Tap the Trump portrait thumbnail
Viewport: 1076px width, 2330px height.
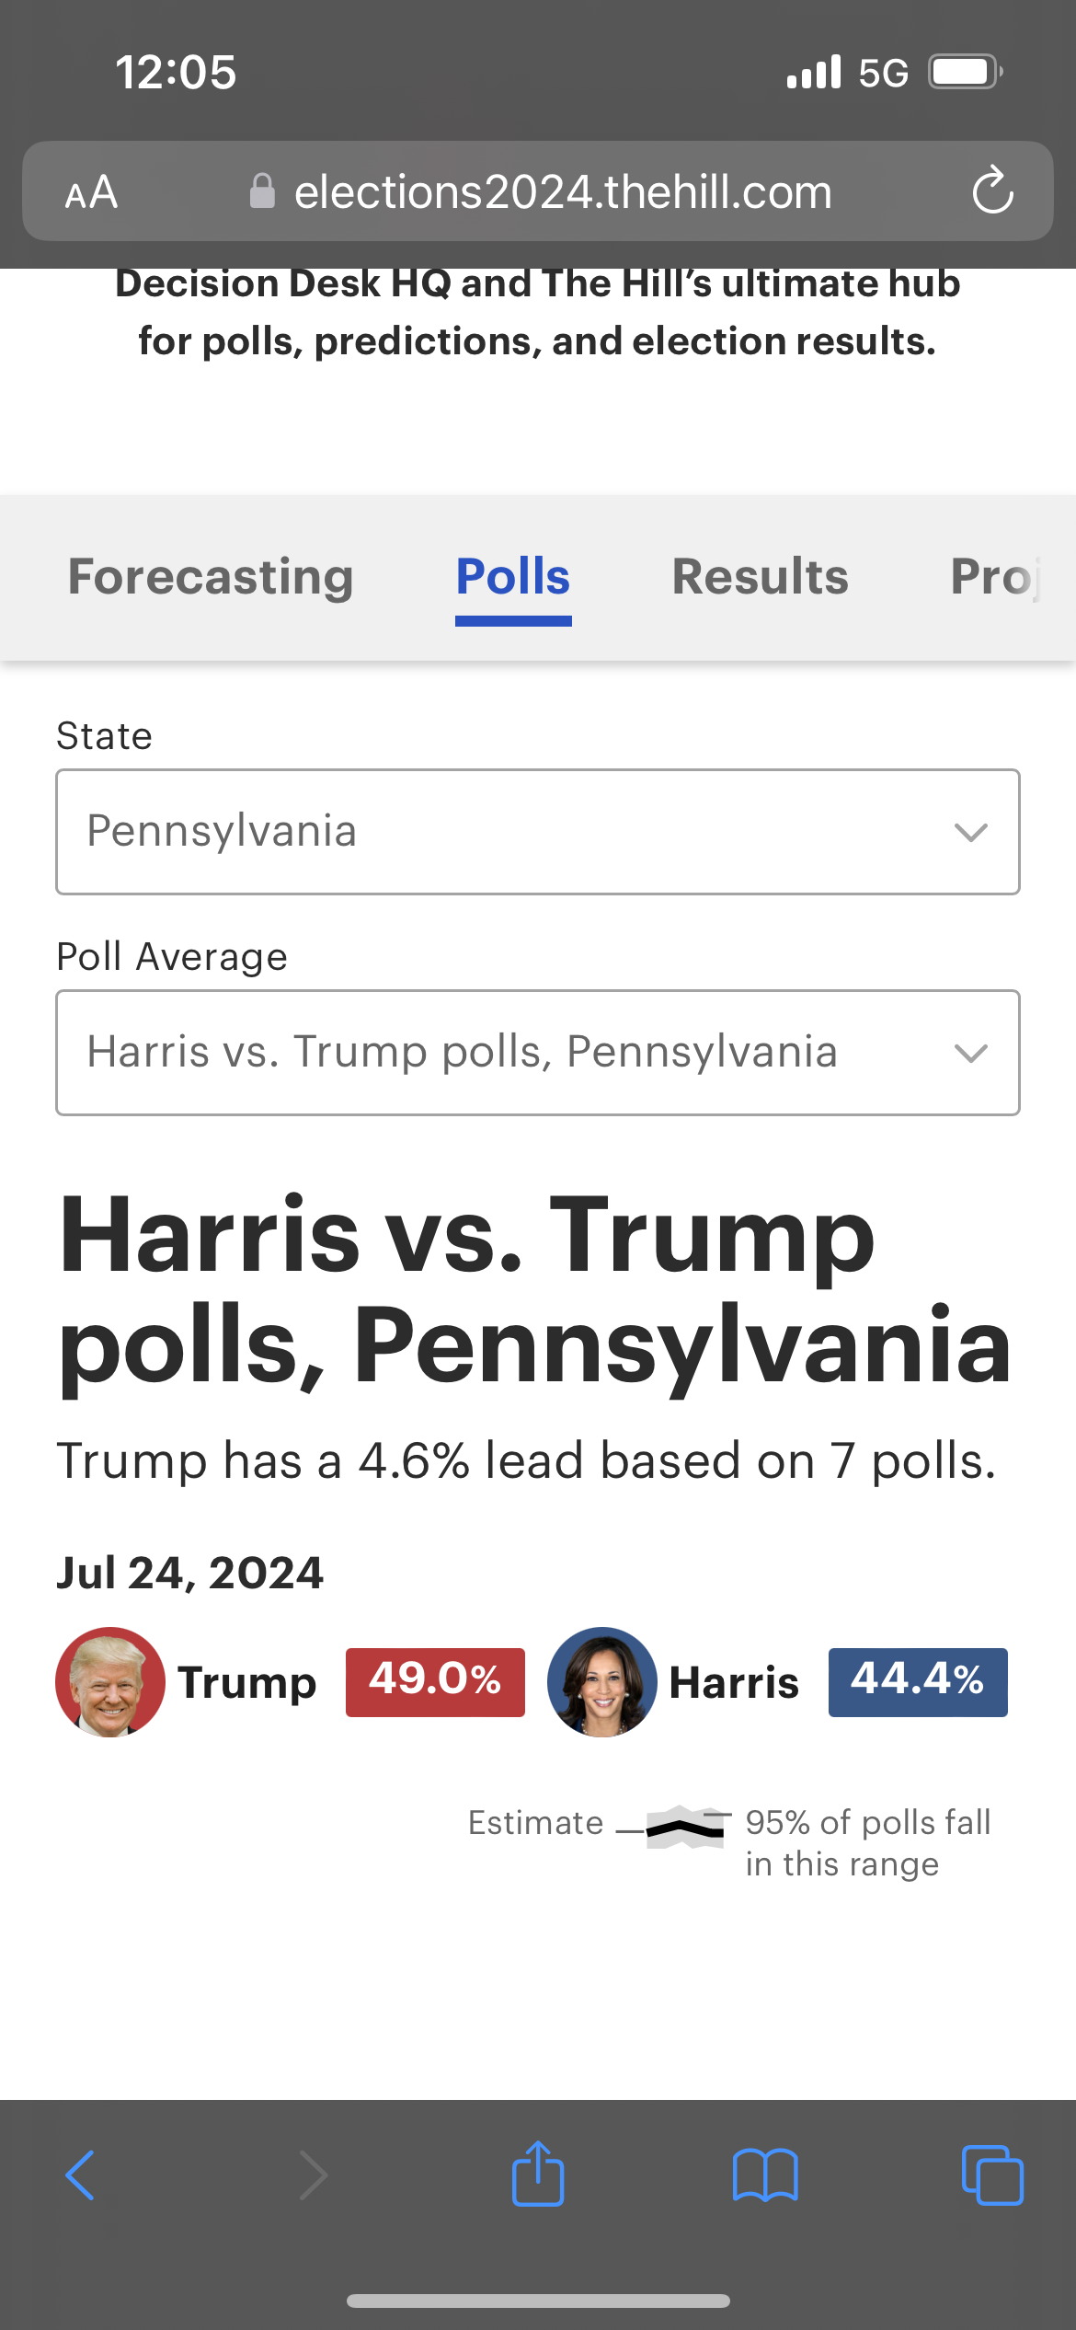[x=110, y=1682]
